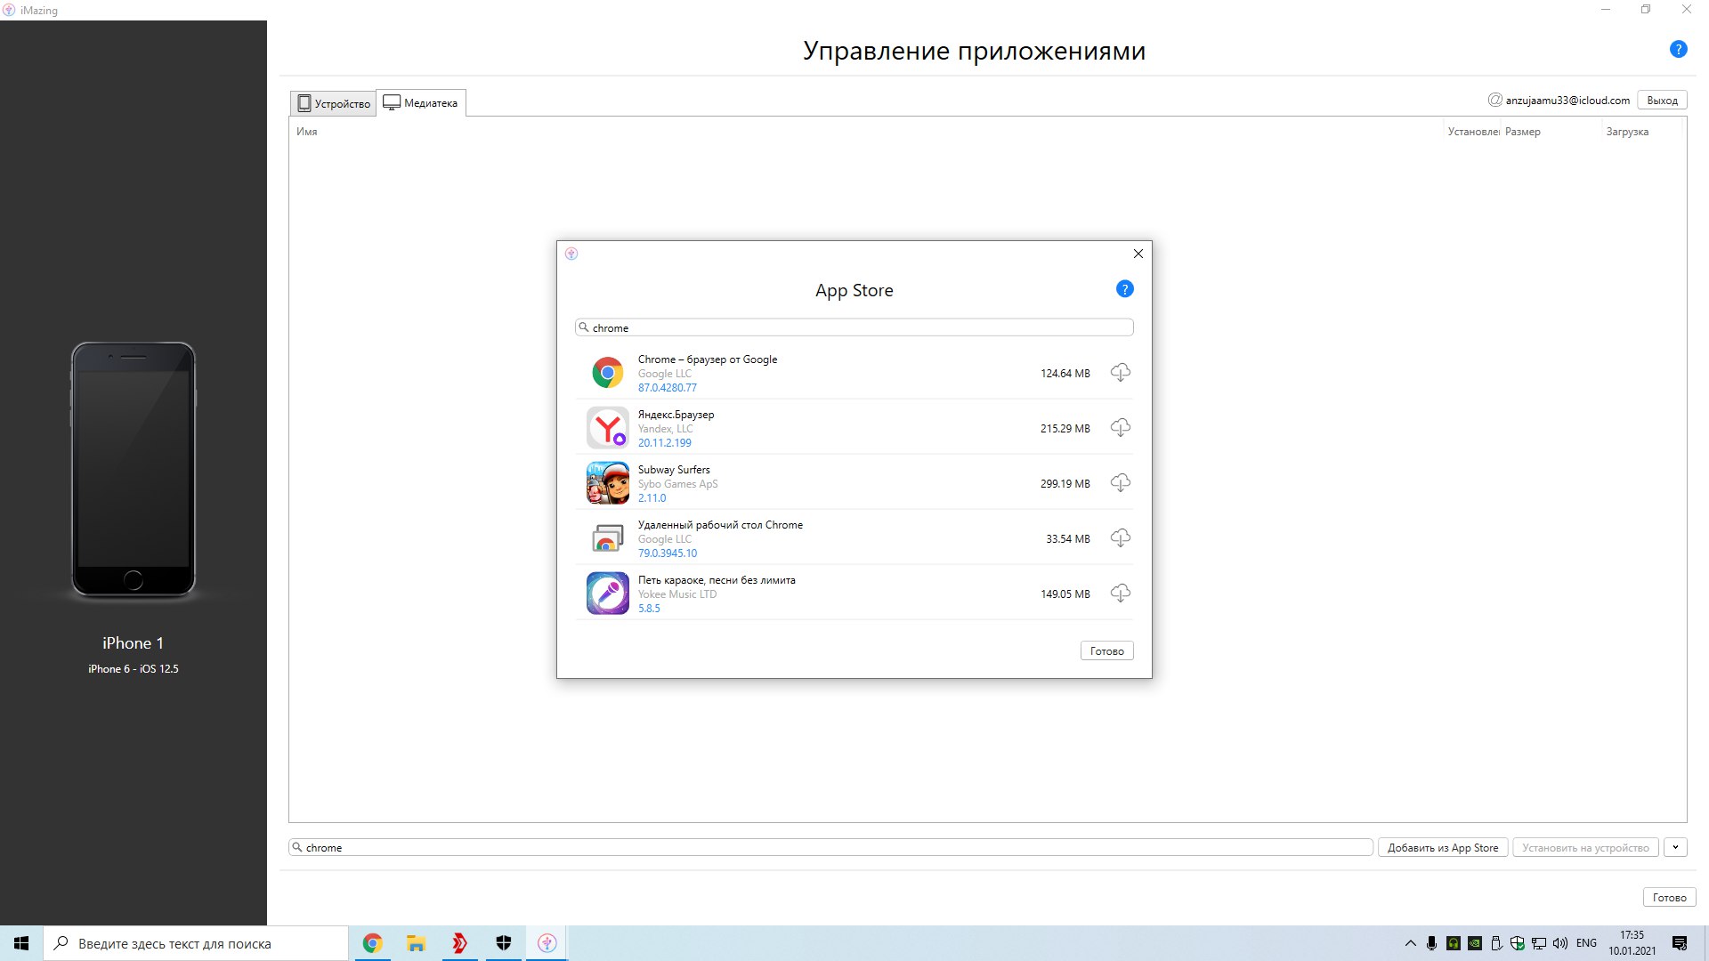The height and width of the screenshot is (961, 1709).
Task: Click the iMazing logo in dialog corner
Action: (x=571, y=254)
